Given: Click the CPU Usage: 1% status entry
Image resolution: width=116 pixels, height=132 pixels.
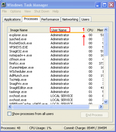Looking at the screenshot, I should point(40,128).
